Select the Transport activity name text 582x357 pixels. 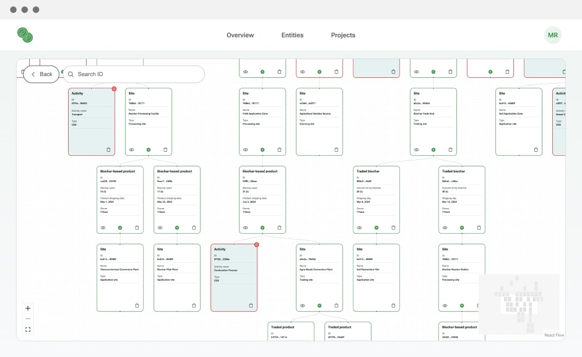click(77, 114)
